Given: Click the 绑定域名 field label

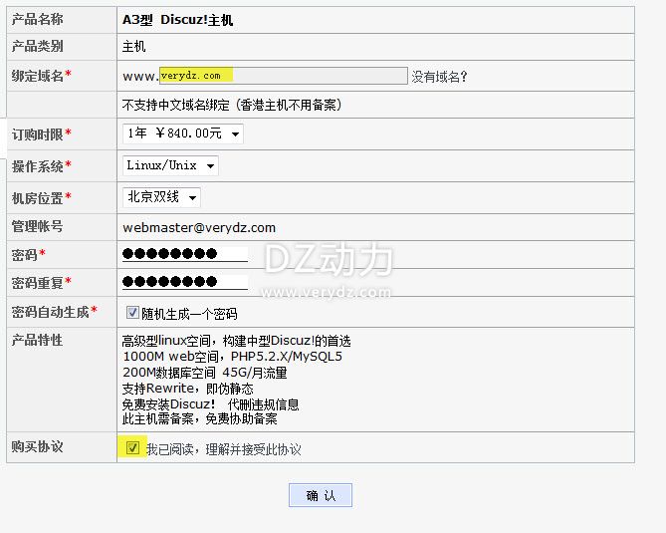Looking at the screenshot, I should [x=37, y=76].
